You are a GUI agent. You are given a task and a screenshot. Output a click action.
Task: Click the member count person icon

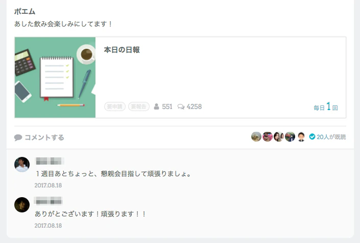point(156,106)
